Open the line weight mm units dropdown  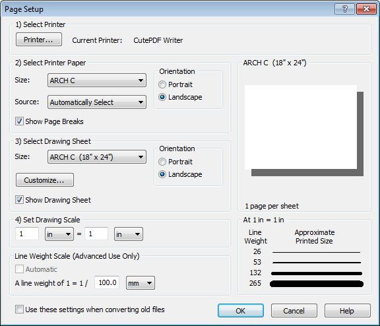point(141,282)
